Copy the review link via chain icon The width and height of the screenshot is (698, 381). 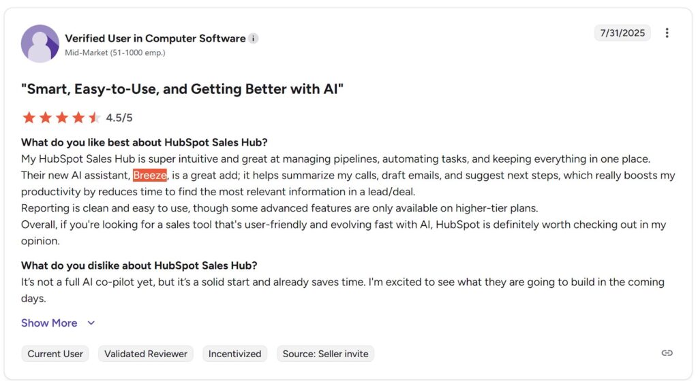667,352
